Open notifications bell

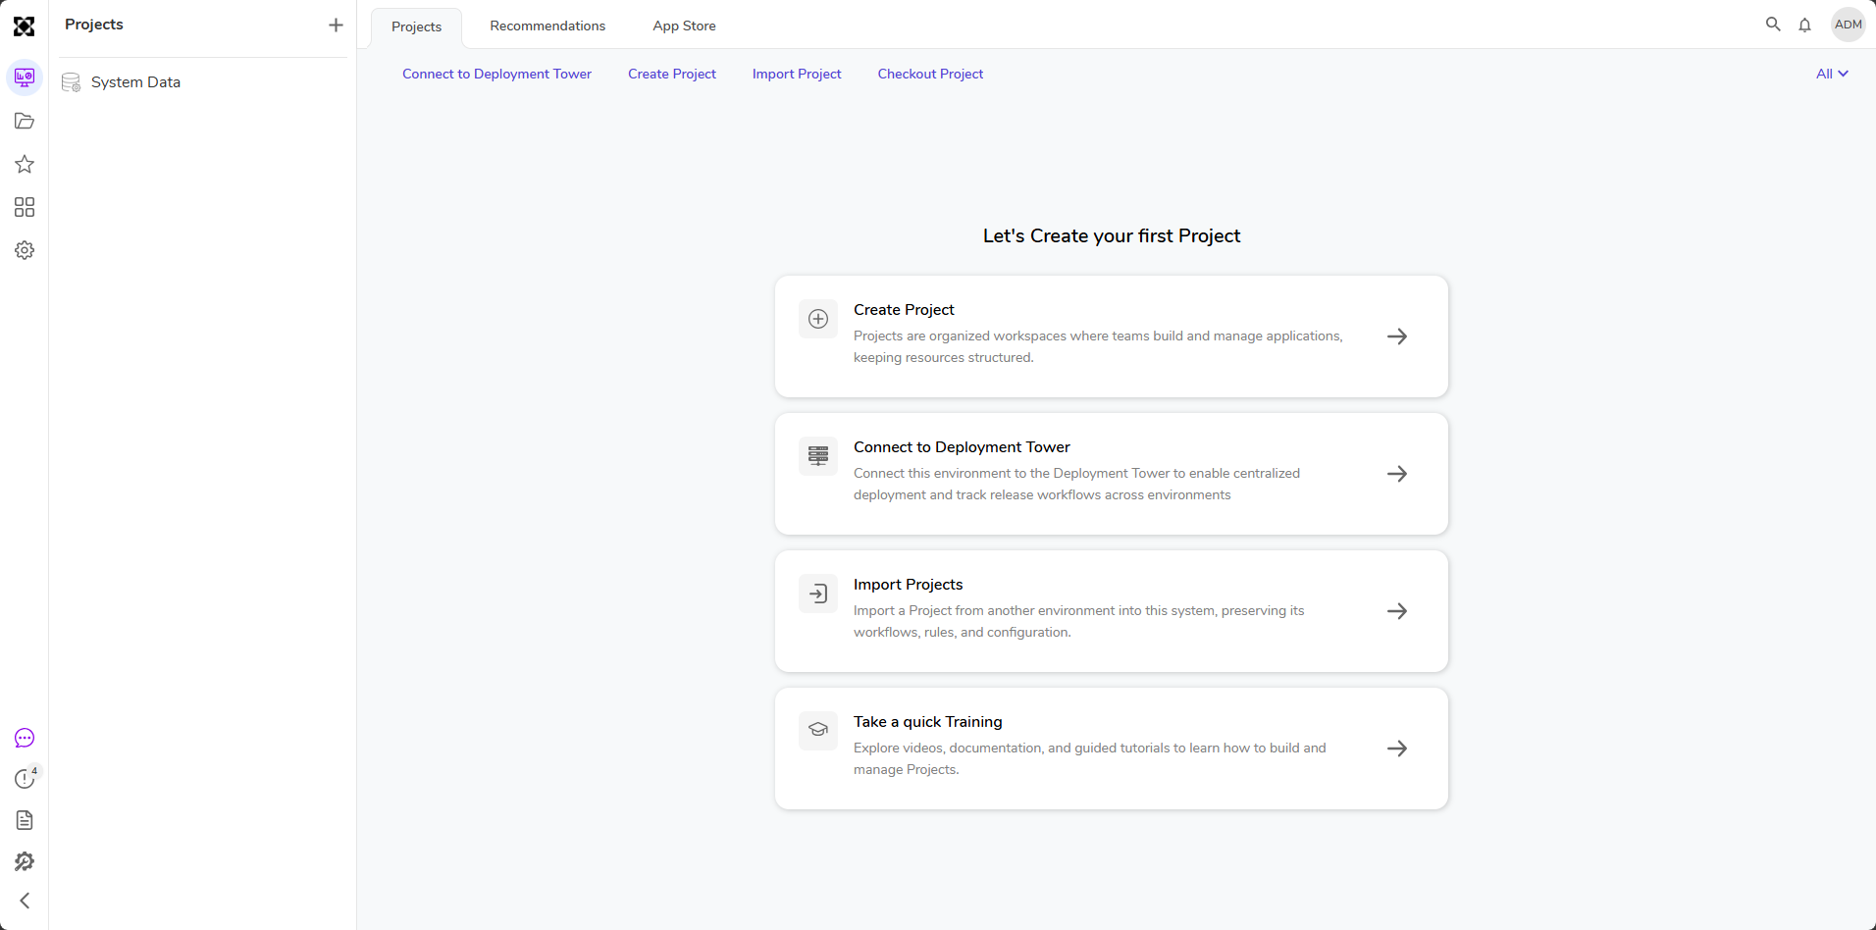click(1804, 25)
